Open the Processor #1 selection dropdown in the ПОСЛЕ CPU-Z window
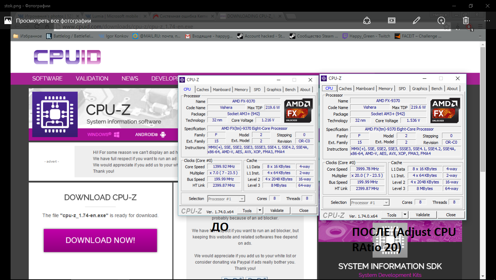496x280 pixels. [370, 202]
